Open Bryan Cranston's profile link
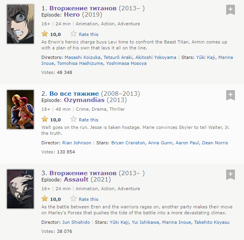 click(128, 143)
